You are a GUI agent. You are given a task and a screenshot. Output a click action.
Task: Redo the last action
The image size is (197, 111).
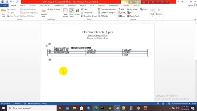coord(17,2)
